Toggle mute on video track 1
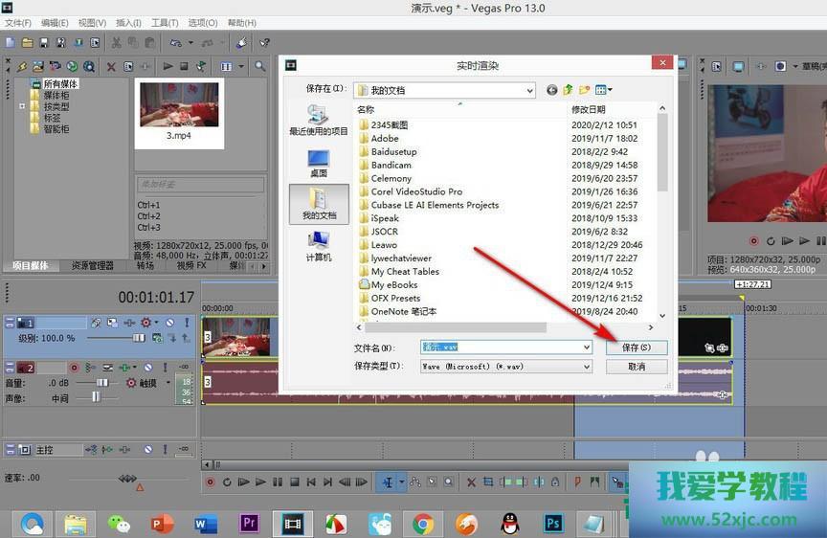Screen dimensions: 827x538 (169, 323)
